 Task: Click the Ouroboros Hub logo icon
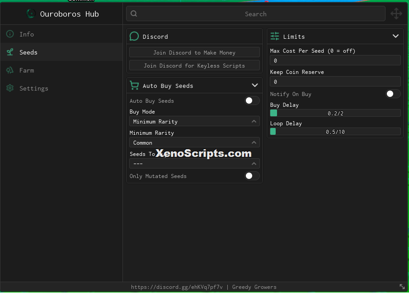coord(31,14)
